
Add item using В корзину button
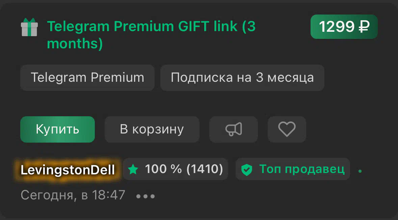(152, 129)
